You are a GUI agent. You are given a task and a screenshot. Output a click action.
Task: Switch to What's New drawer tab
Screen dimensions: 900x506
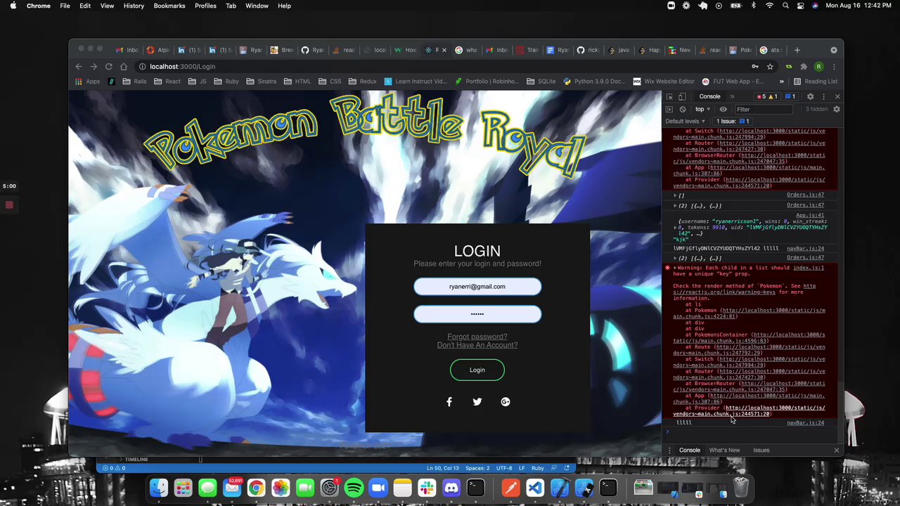(x=724, y=450)
